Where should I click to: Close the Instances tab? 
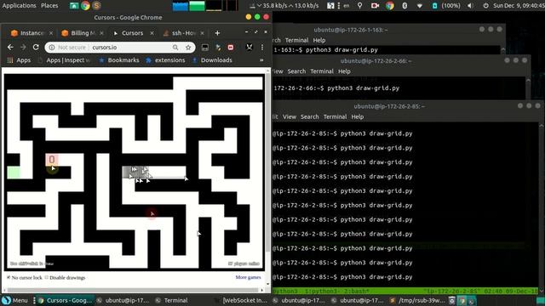coord(51,33)
